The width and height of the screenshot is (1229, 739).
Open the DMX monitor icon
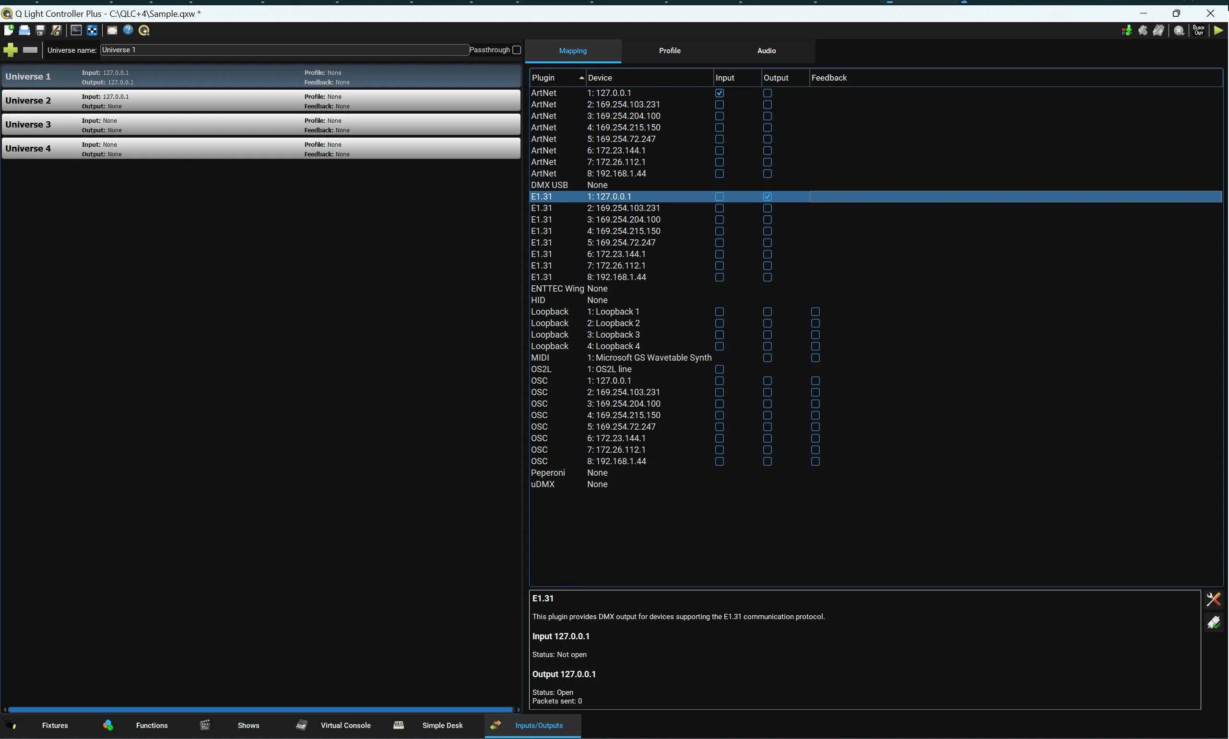[x=76, y=30]
